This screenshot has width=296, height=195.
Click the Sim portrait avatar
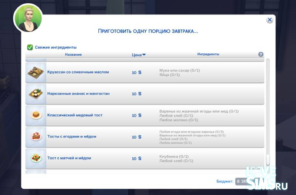[28, 18]
